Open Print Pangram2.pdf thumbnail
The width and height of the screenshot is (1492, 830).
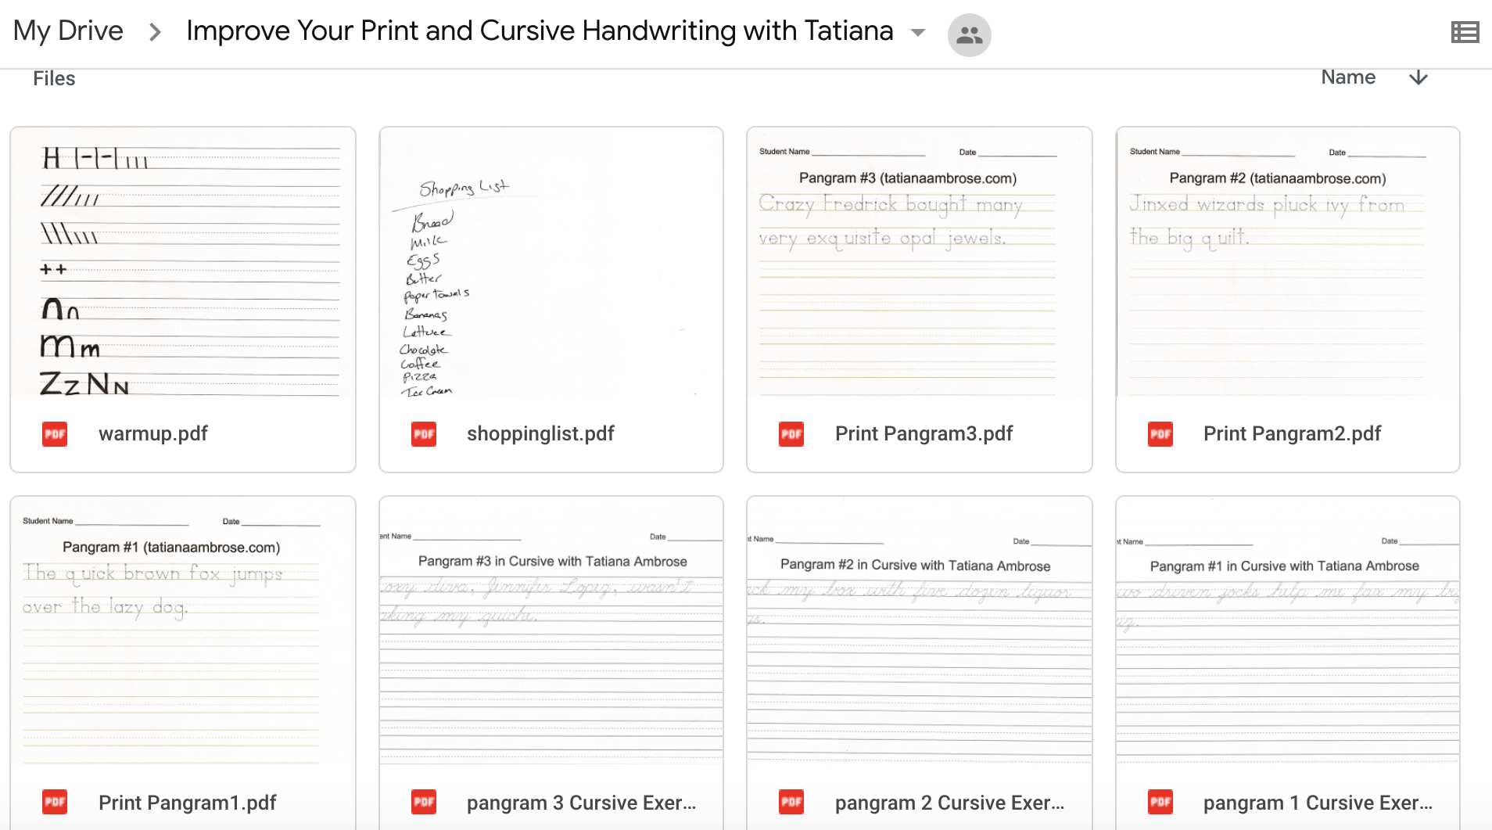pos(1288,262)
